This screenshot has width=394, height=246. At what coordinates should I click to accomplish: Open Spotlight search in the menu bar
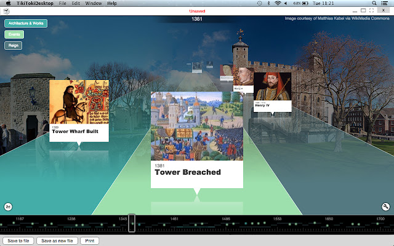[375, 4]
